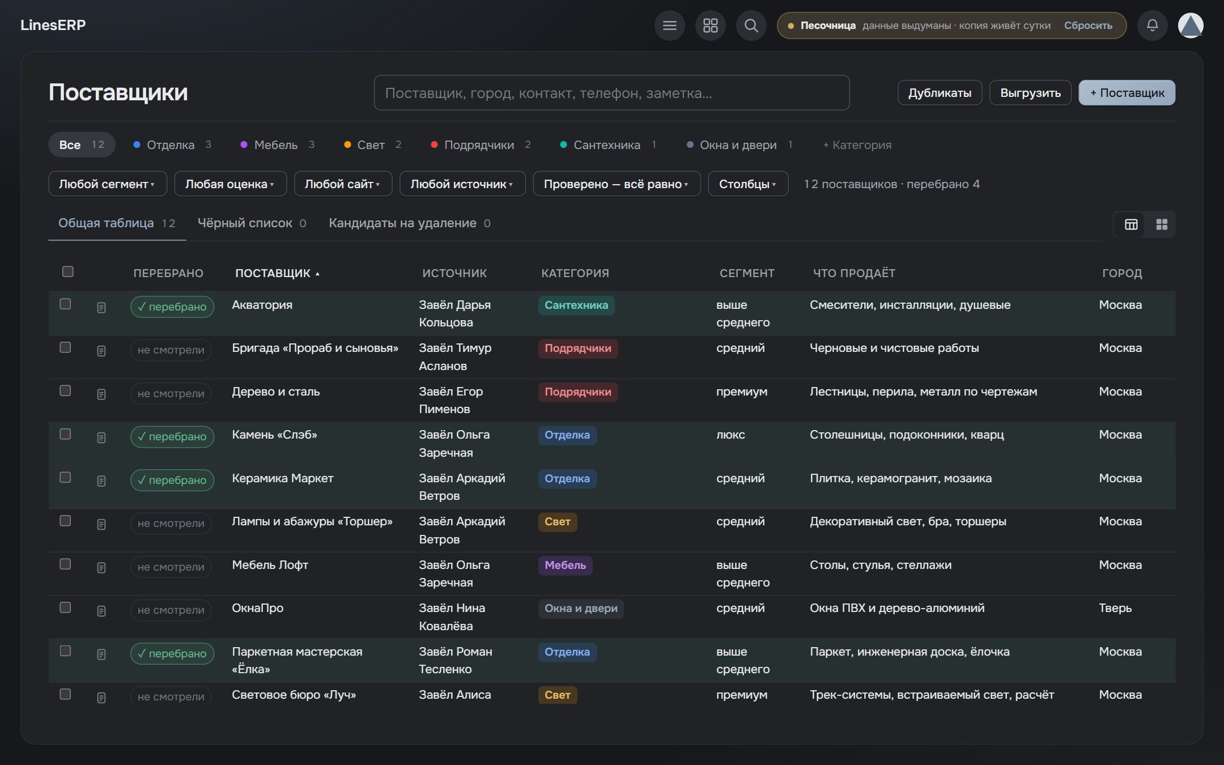Open note icon for ОкнаПро row
Image resolution: width=1224 pixels, height=765 pixels.
pos(101,611)
